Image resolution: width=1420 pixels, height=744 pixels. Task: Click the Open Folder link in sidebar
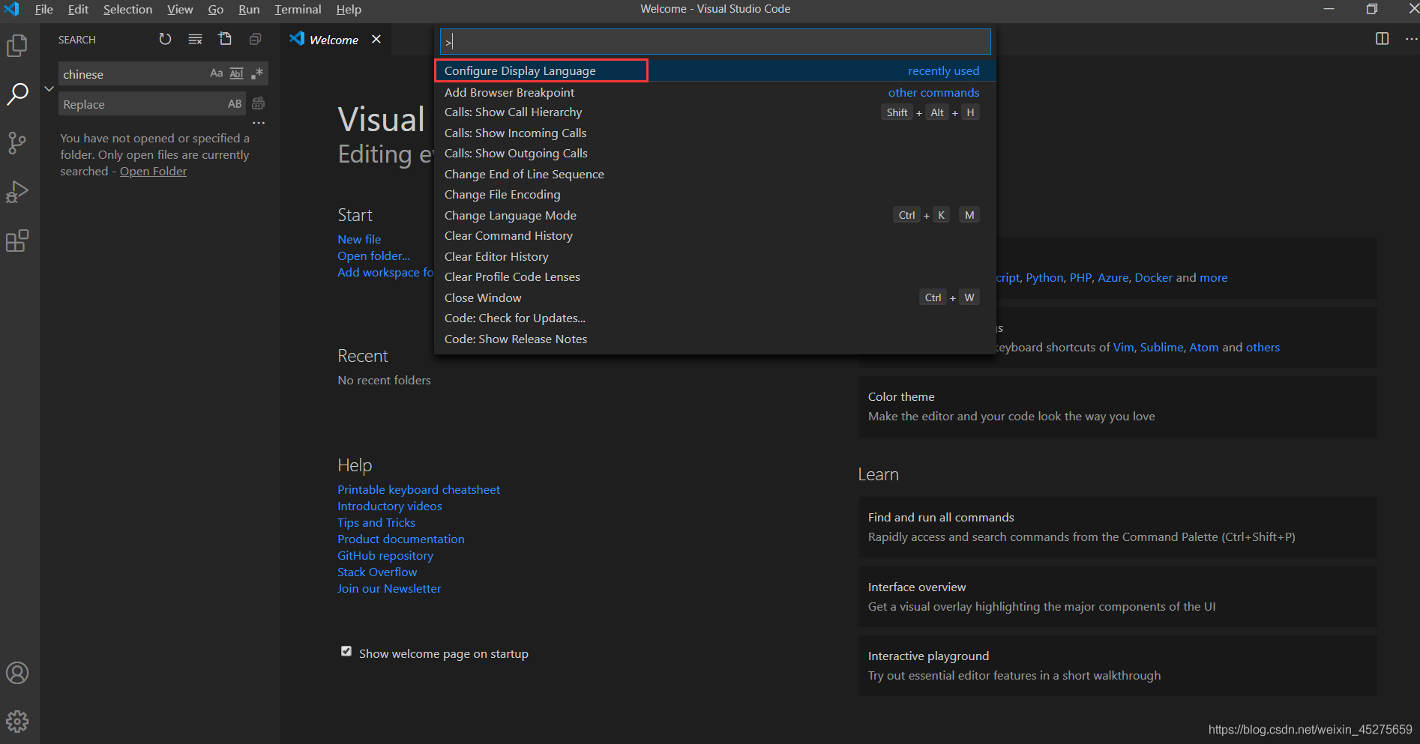tap(153, 171)
